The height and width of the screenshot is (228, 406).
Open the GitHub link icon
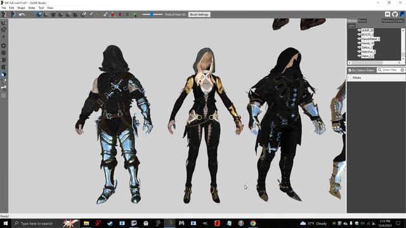pyautogui.click(x=395, y=15)
